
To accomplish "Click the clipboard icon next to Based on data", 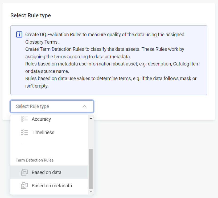I will coord(24,172).
